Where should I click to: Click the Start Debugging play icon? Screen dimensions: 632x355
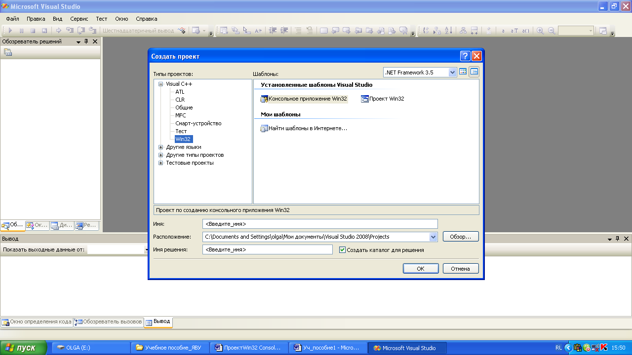[x=10, y=31]
